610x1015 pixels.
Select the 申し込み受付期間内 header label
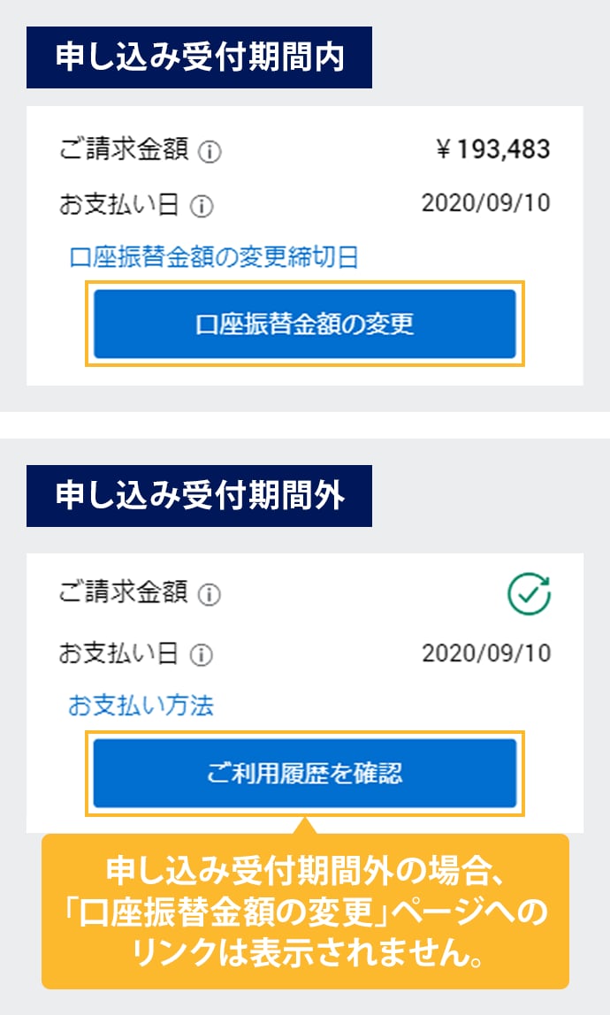click(199, 57)
